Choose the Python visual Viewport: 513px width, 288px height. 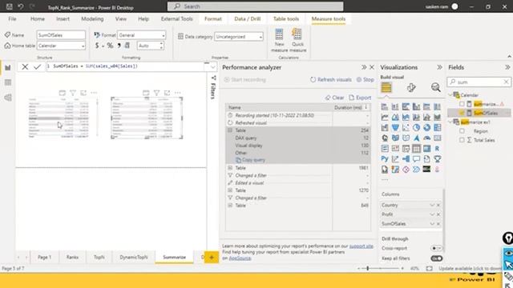click(385, 159)
